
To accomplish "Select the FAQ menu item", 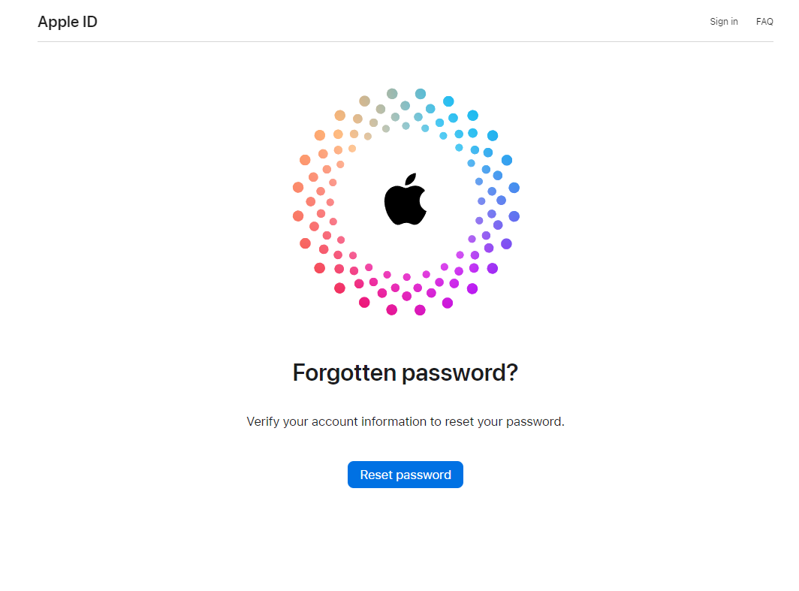I will pos(764,21).
